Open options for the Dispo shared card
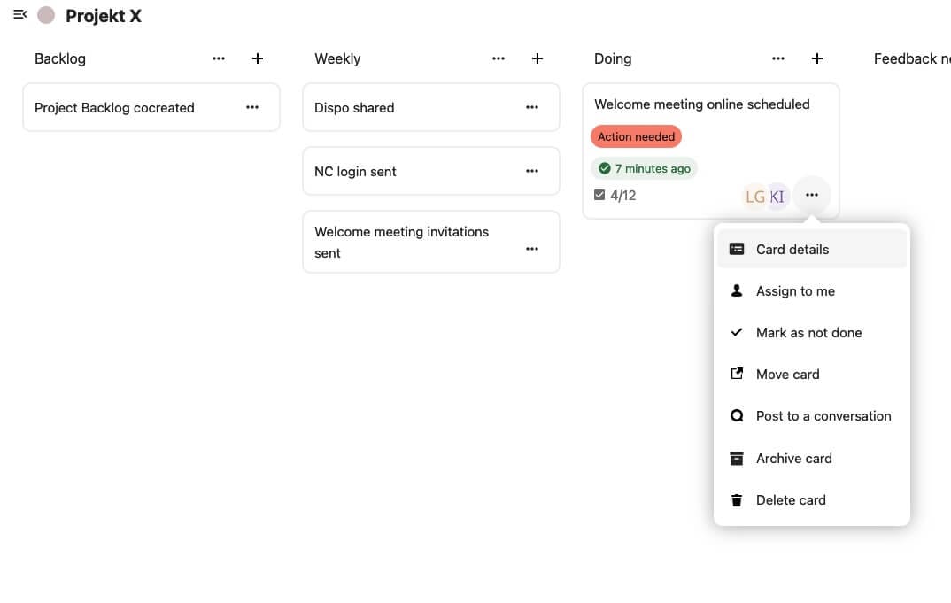951x603 pixels. [532, 106]
